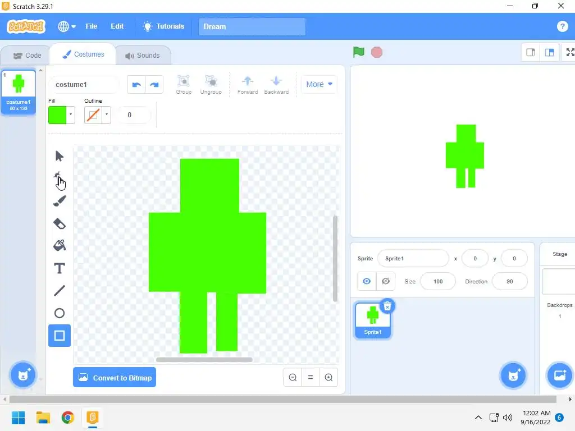This screenshot has width=575, height=431.
Task: Hide sprite with crossed eye icon
Action: pos(385,281)
